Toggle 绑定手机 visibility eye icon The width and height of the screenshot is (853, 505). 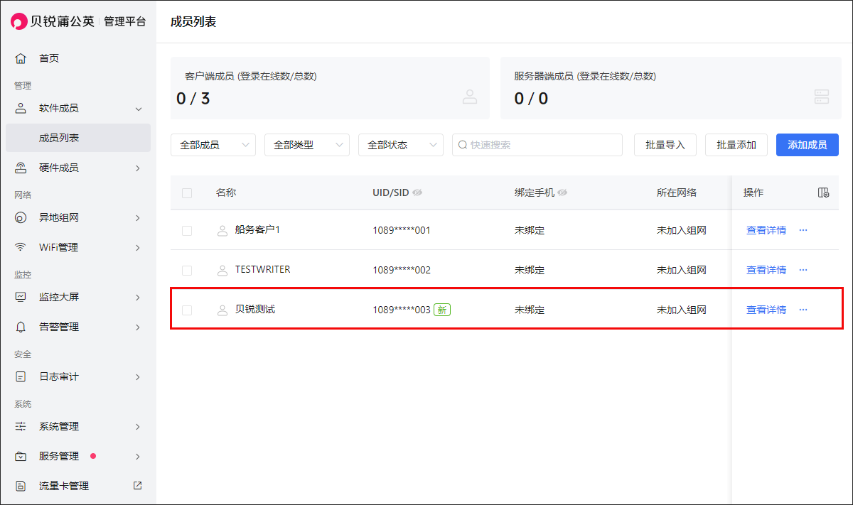pos(562,192)
